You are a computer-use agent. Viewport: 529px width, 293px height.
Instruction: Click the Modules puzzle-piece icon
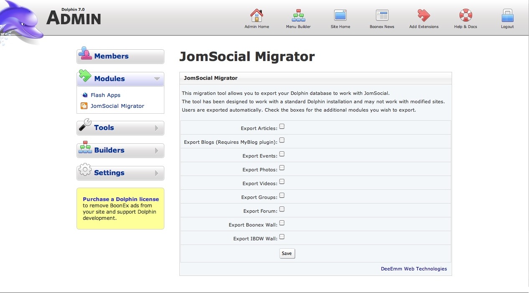[85, 76]
